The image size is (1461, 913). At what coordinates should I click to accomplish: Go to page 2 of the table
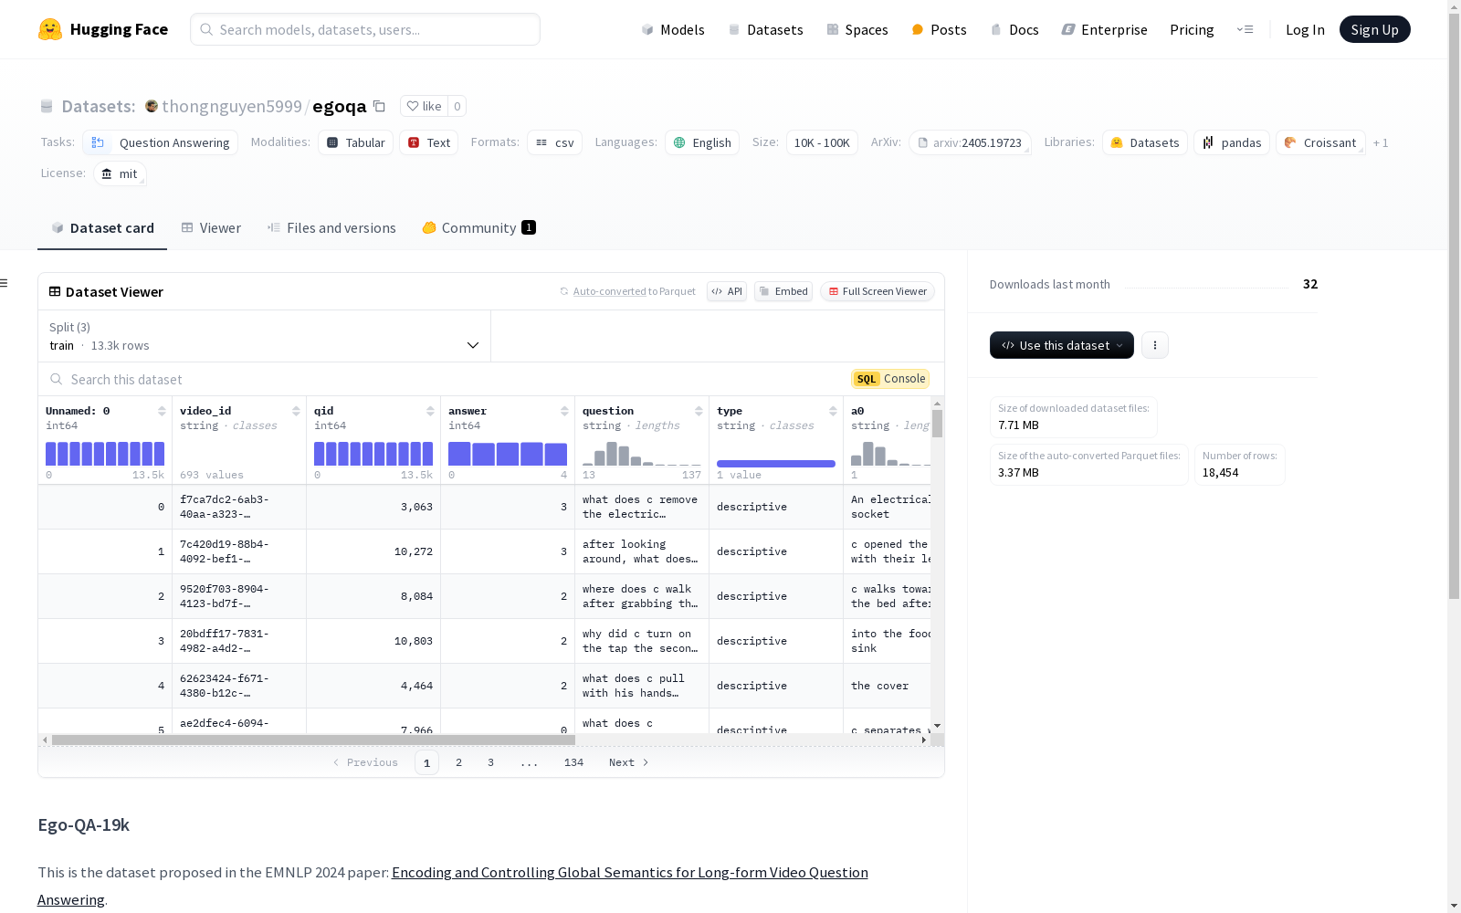click(458, 762)
